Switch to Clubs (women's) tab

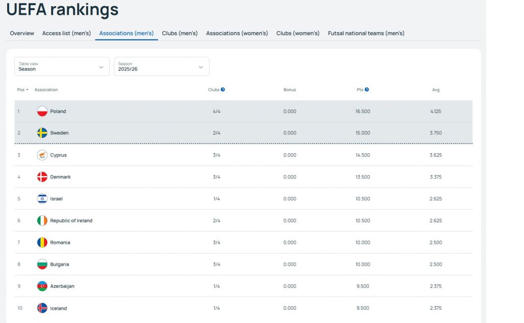click(298, 33)
